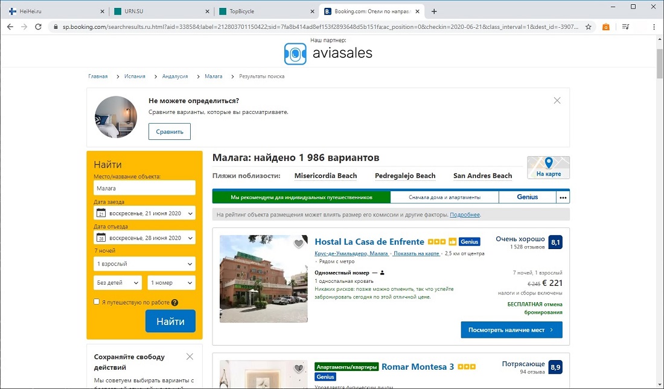Click the bedroom thumbnail in comparison banner
664x389 pixels.
[x=116, y=117]
